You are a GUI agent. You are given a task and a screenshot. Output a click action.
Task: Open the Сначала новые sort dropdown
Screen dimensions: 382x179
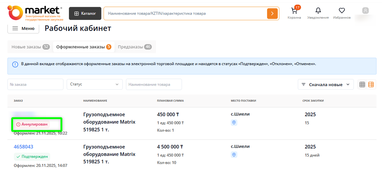coord(326,84)
